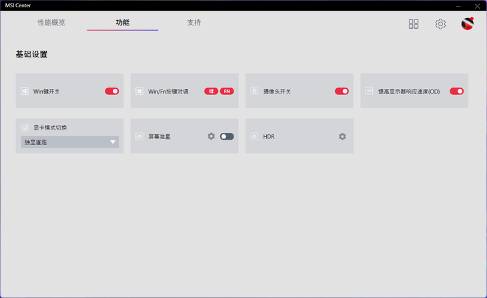Click the Win/Fn按键对调 label
This screenshot has width=487, height=298.
click(x=168, y=92)
